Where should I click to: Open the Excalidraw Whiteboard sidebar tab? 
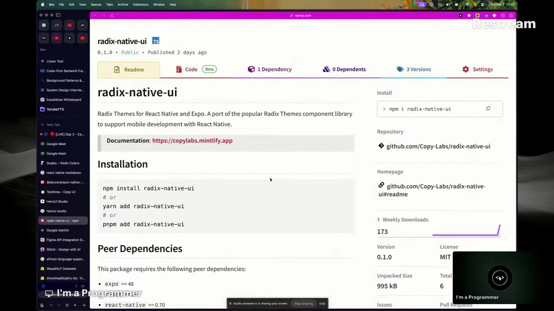click(64, 99)
